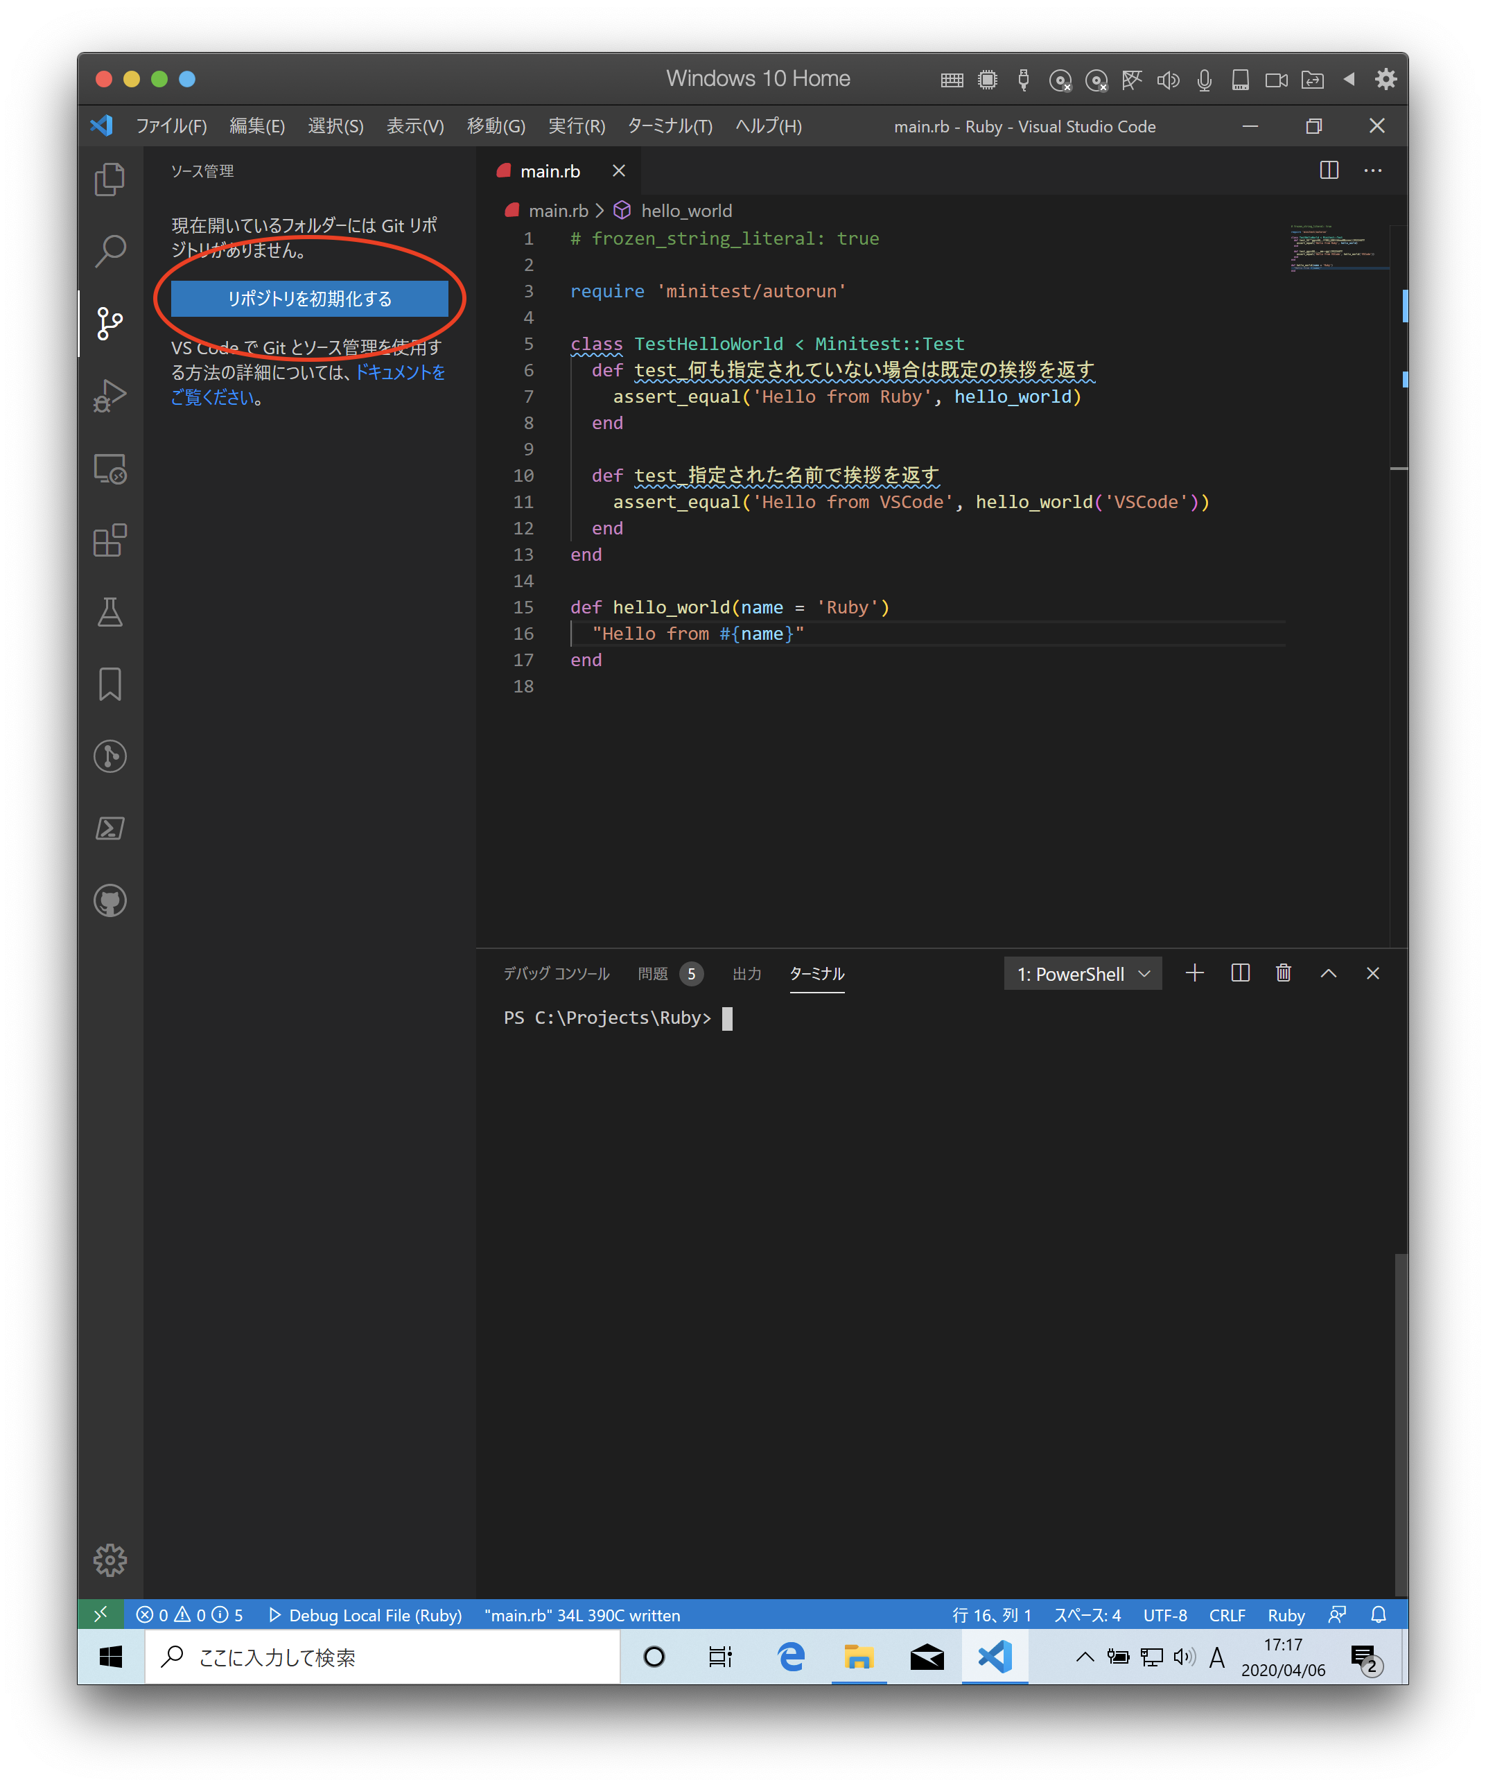Open the Test beaker icon
1486x1787 pixels.
(x=110, y=613)
